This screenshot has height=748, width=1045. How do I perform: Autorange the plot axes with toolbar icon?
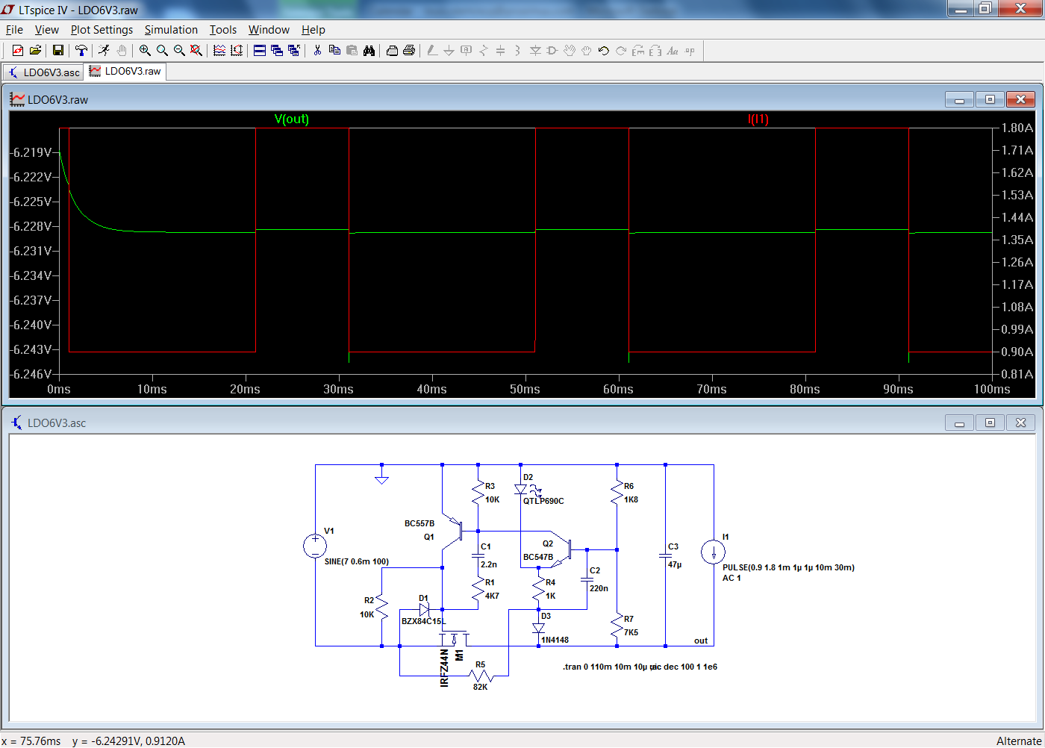point(237,51)
